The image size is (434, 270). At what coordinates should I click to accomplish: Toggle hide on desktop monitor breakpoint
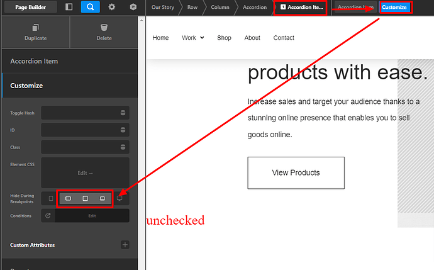(x=120, y=198)
